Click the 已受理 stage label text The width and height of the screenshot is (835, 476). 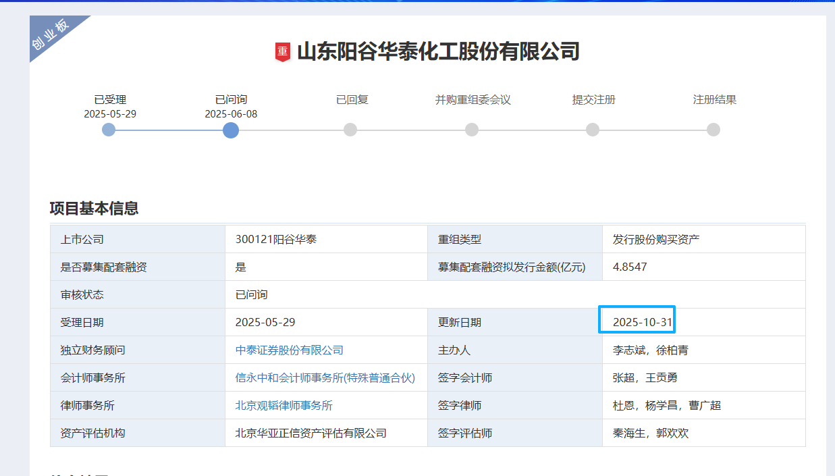110,100
